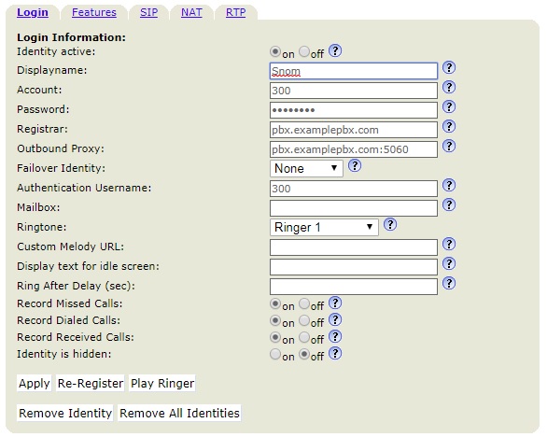Click into the Account input field
The height and width of the screenshot is (437, 547).
[354, 91]
